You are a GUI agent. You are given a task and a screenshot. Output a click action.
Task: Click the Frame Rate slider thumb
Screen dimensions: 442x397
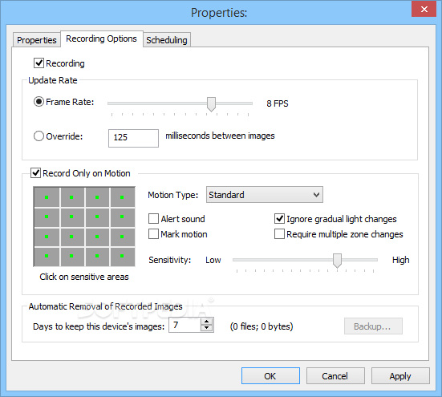click(x=211, y=104)
